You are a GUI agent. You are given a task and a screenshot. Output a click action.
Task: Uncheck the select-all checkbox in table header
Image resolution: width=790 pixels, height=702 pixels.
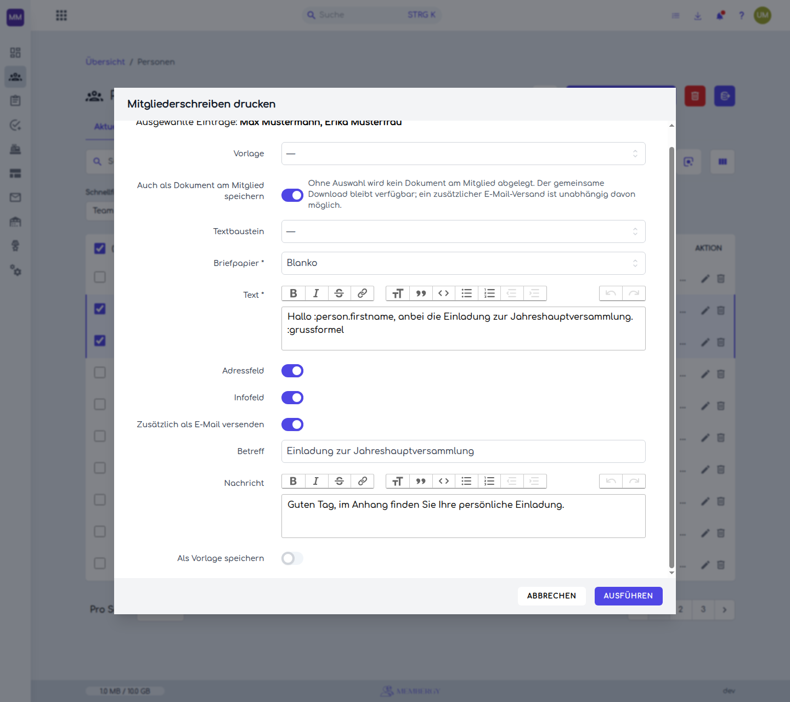(100, 248)
